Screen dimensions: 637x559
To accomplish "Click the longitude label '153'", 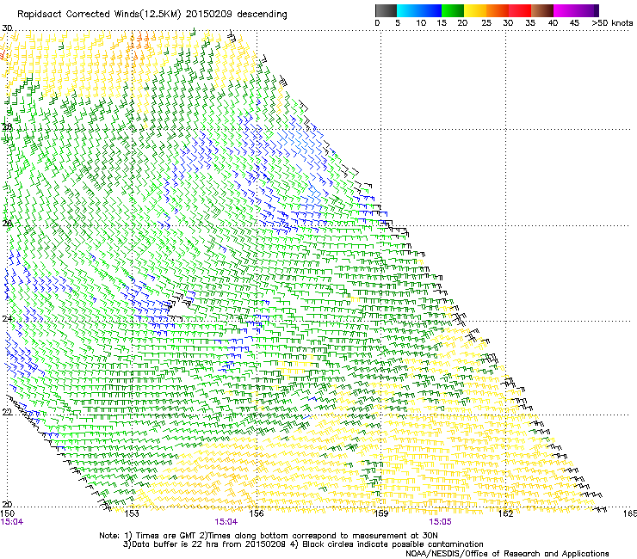I will coord(132,513).
